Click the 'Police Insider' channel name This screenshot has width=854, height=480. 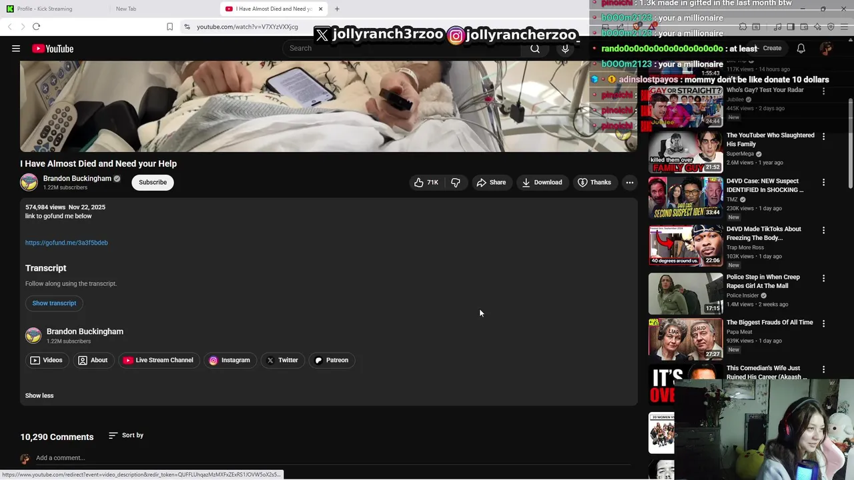click(743, 295)
